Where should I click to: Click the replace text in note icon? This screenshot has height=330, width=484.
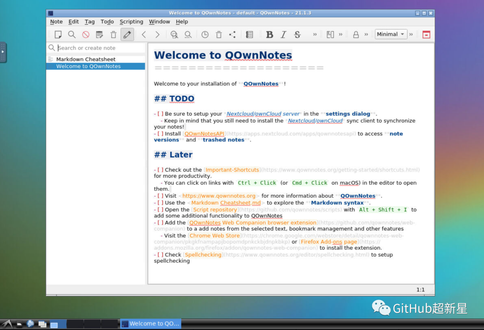pos(188,34)
